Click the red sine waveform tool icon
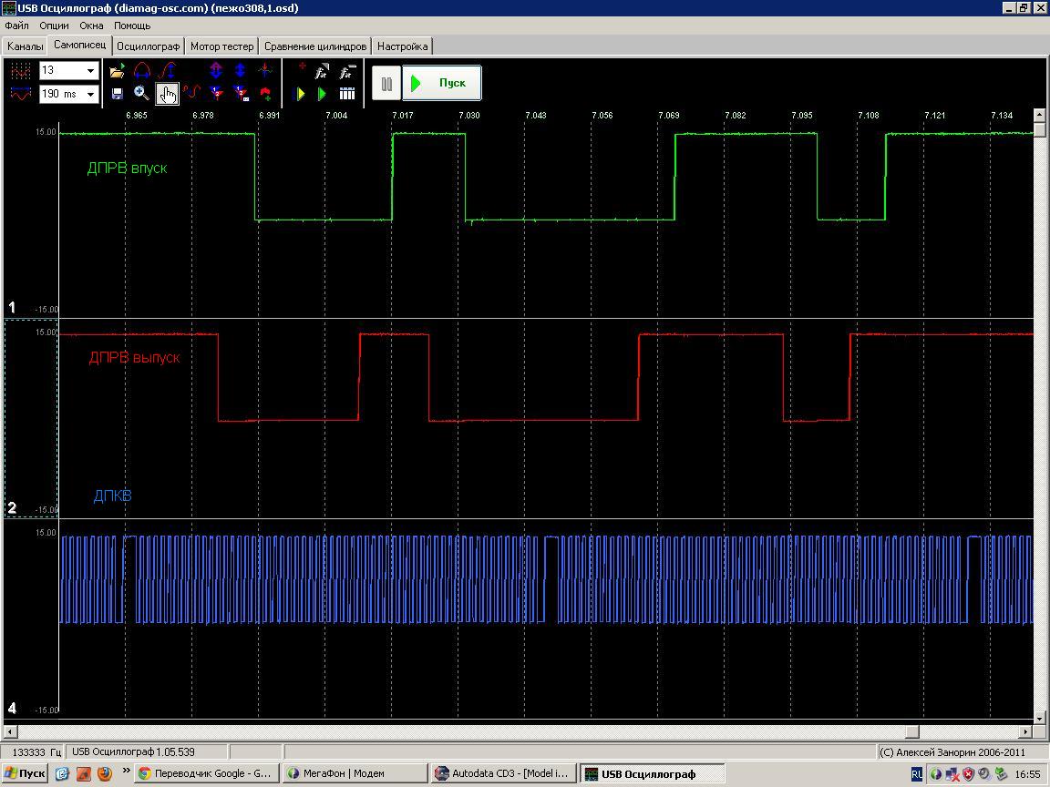The image size is (1050, 787). point(192,91)
